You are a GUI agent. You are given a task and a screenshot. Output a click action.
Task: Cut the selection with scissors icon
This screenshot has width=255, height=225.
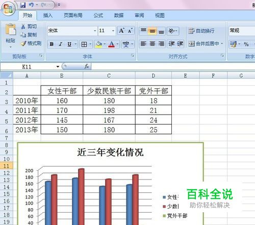click(29, 27)
